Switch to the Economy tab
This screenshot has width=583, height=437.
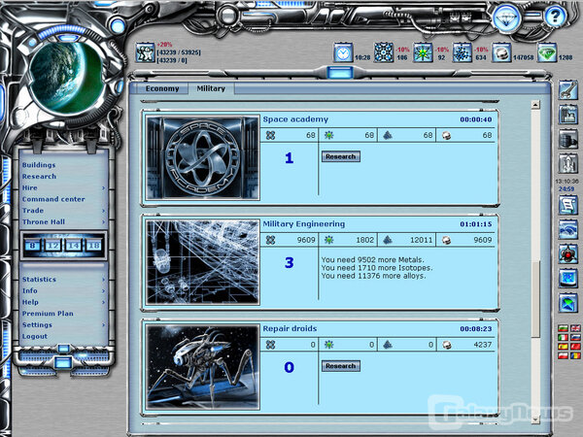pyautogui.click(x=162, y=88)
